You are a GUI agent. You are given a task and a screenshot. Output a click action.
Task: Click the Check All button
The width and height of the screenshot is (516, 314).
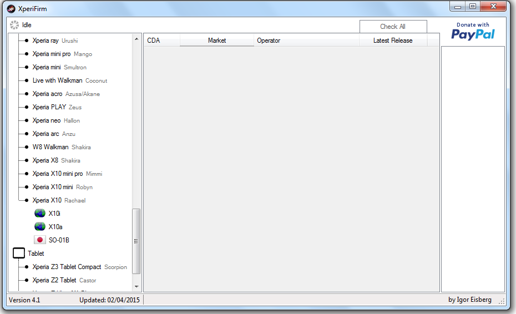click(x=393, y=26)
